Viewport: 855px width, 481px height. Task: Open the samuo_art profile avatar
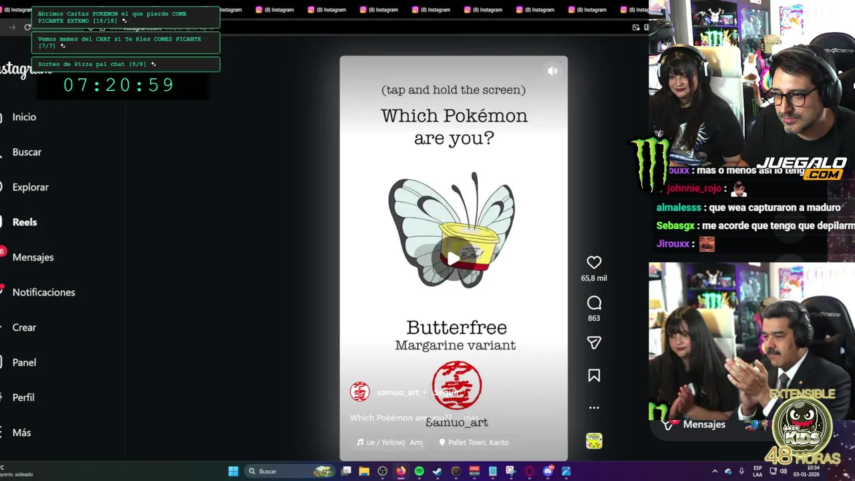click(360, 392)
